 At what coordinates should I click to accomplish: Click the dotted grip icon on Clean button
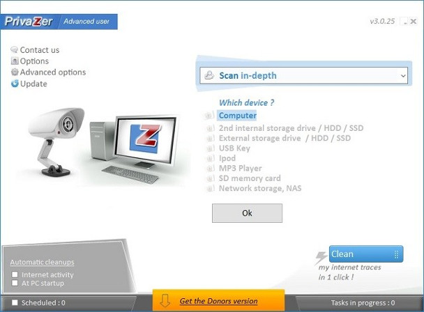tap(396, 254)
